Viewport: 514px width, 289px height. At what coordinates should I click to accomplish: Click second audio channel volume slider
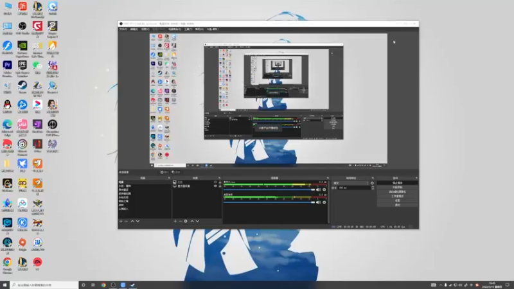269,202
